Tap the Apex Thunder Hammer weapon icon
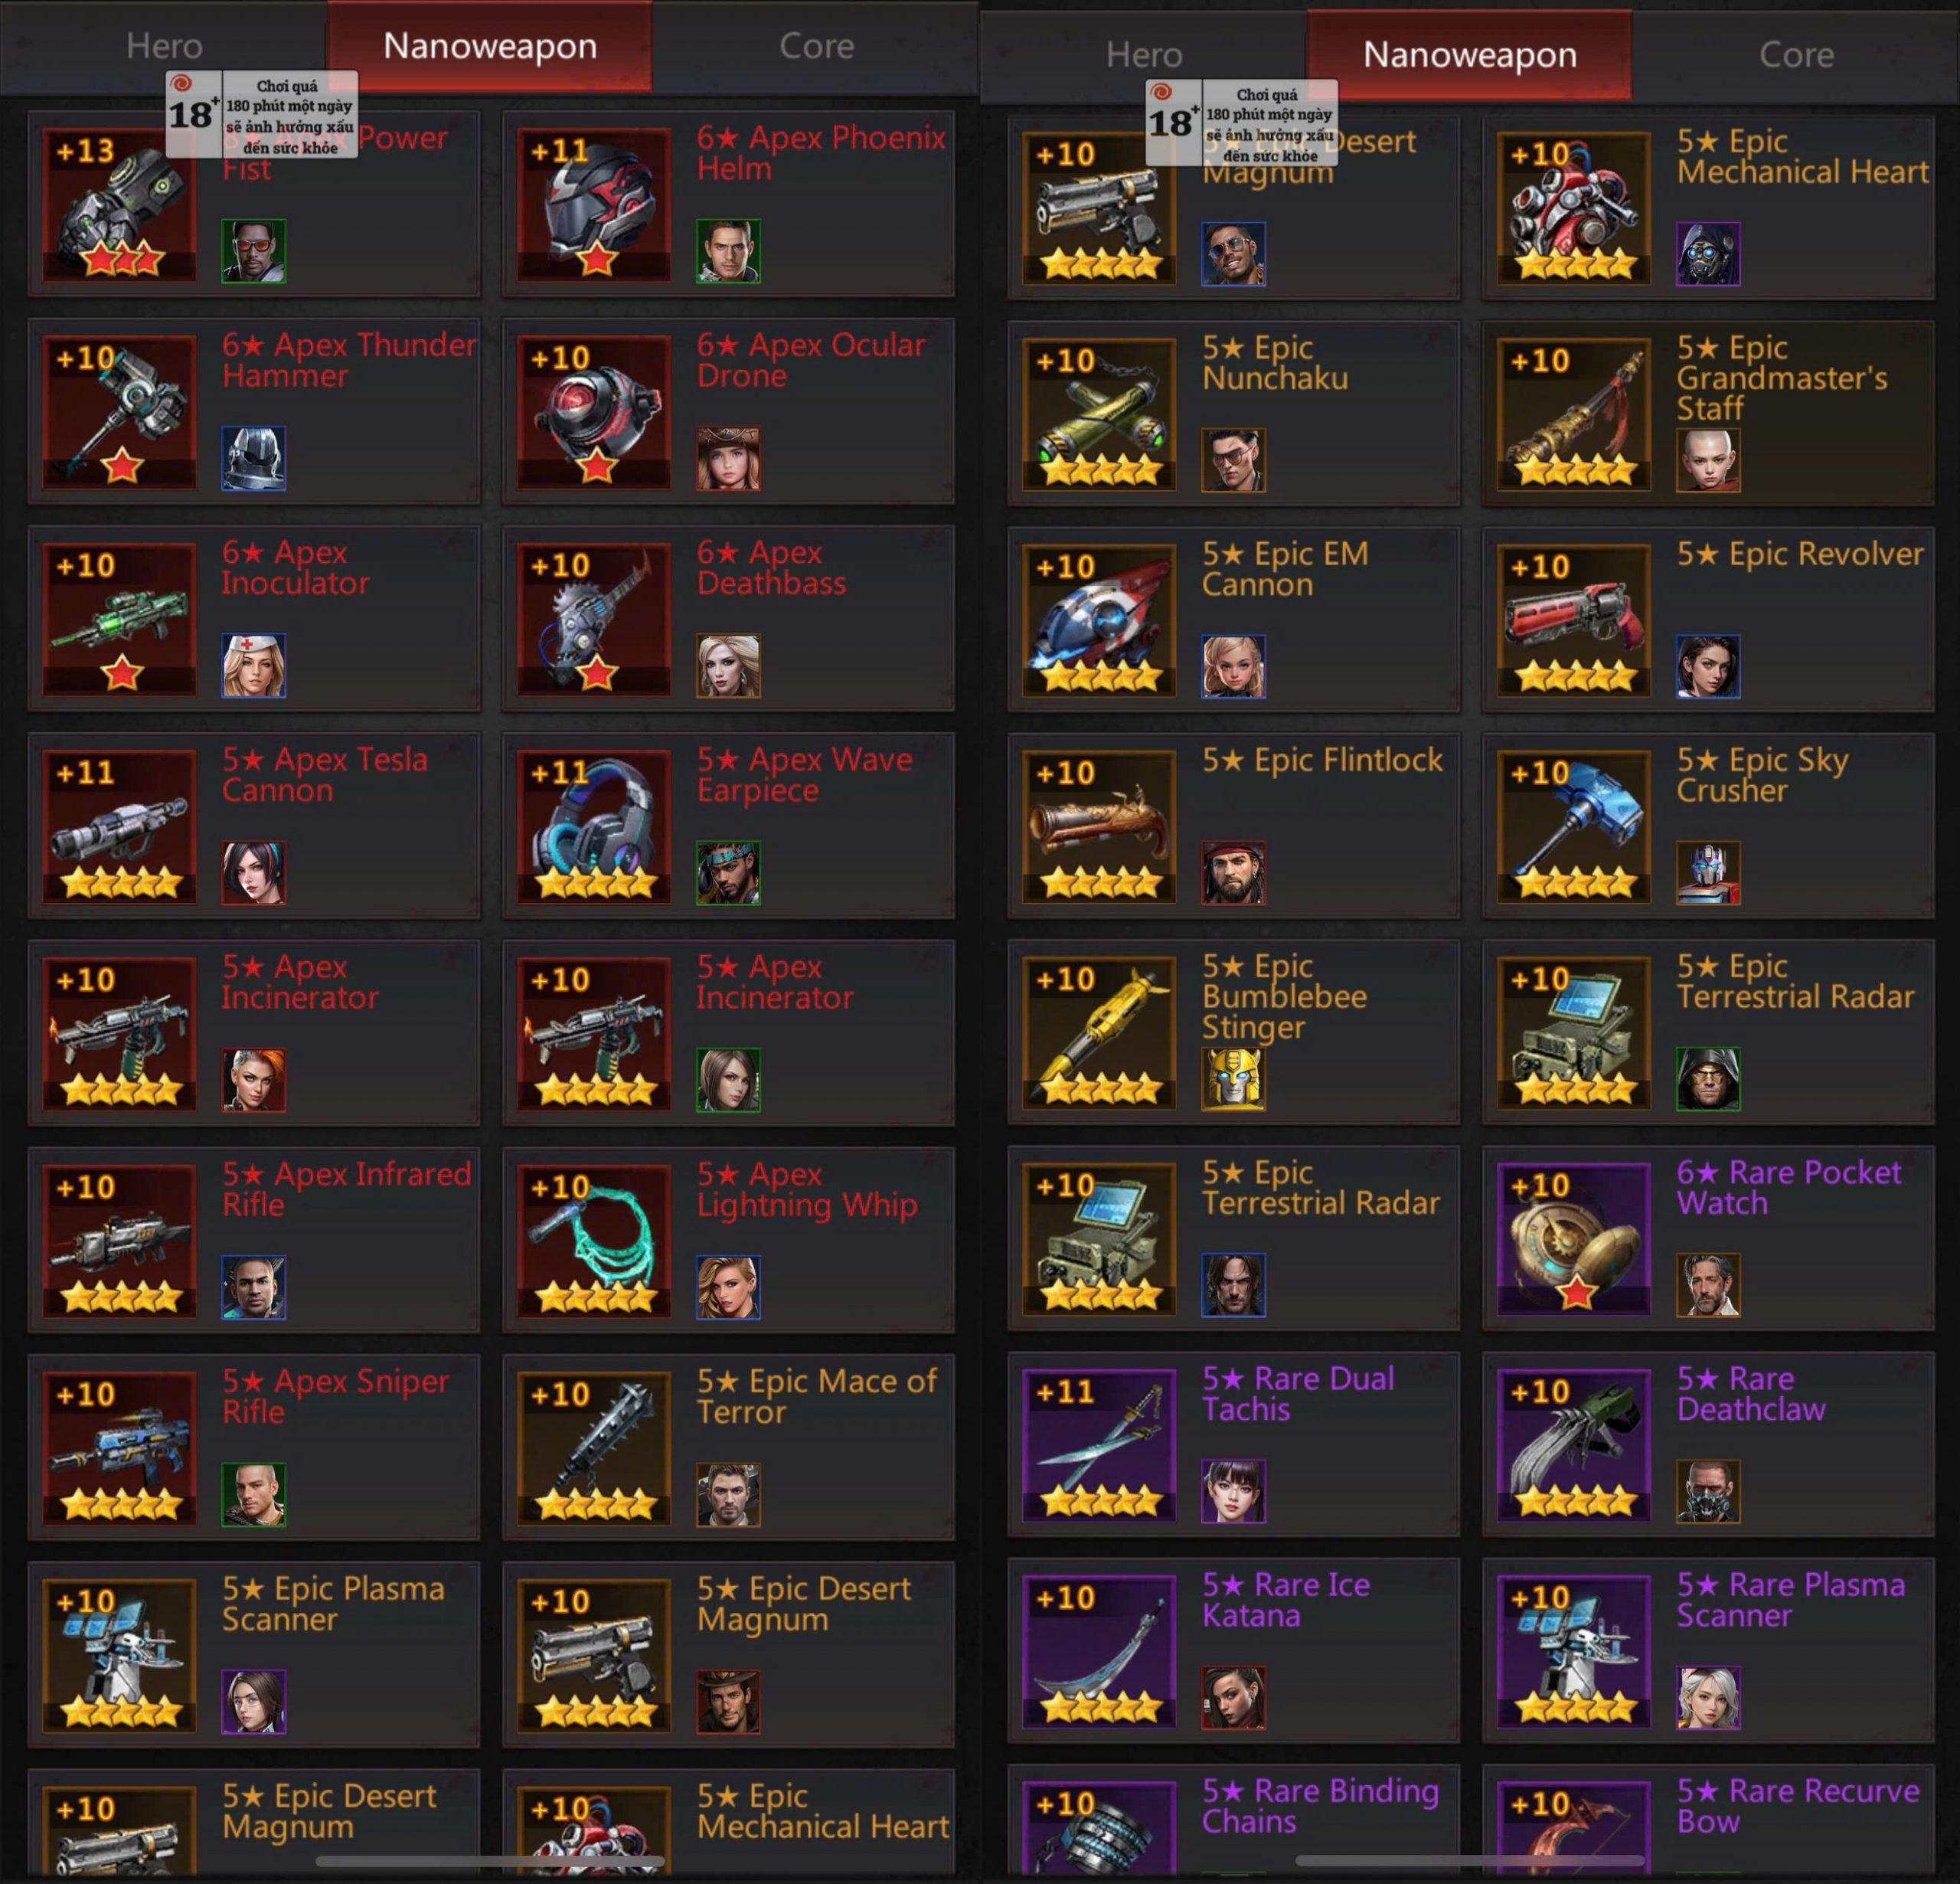This screenshot has width=1960, height=1884. point(119,411)
